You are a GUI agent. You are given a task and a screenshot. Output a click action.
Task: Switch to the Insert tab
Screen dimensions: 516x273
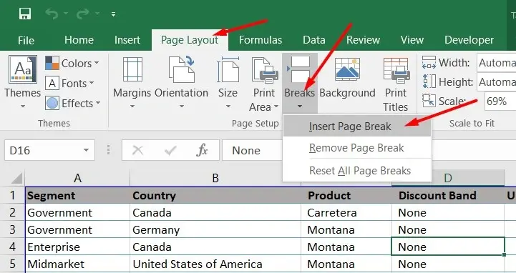[x=127, y=40]
